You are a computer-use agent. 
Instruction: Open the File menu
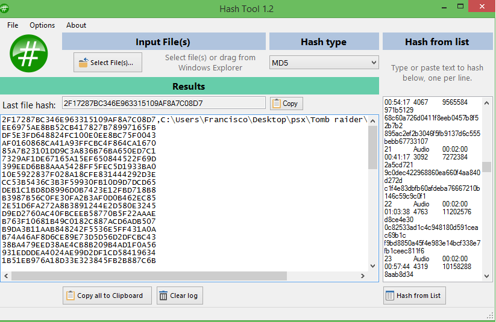(x=13, y=25)
